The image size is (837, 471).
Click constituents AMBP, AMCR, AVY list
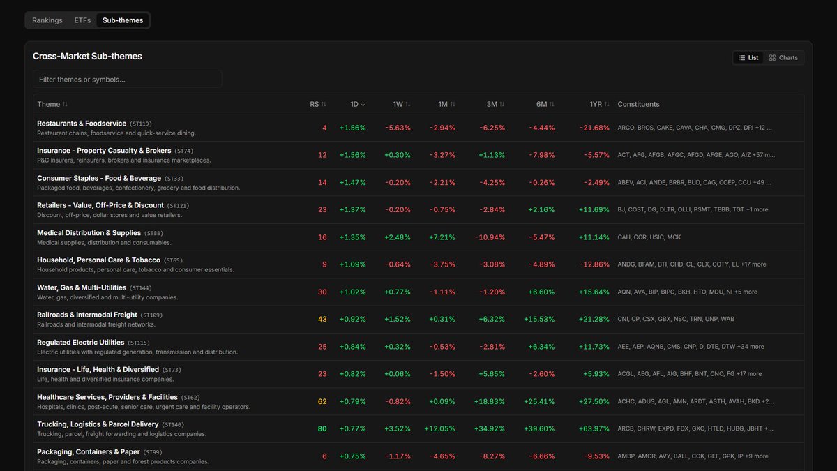[x=693, y=456]
